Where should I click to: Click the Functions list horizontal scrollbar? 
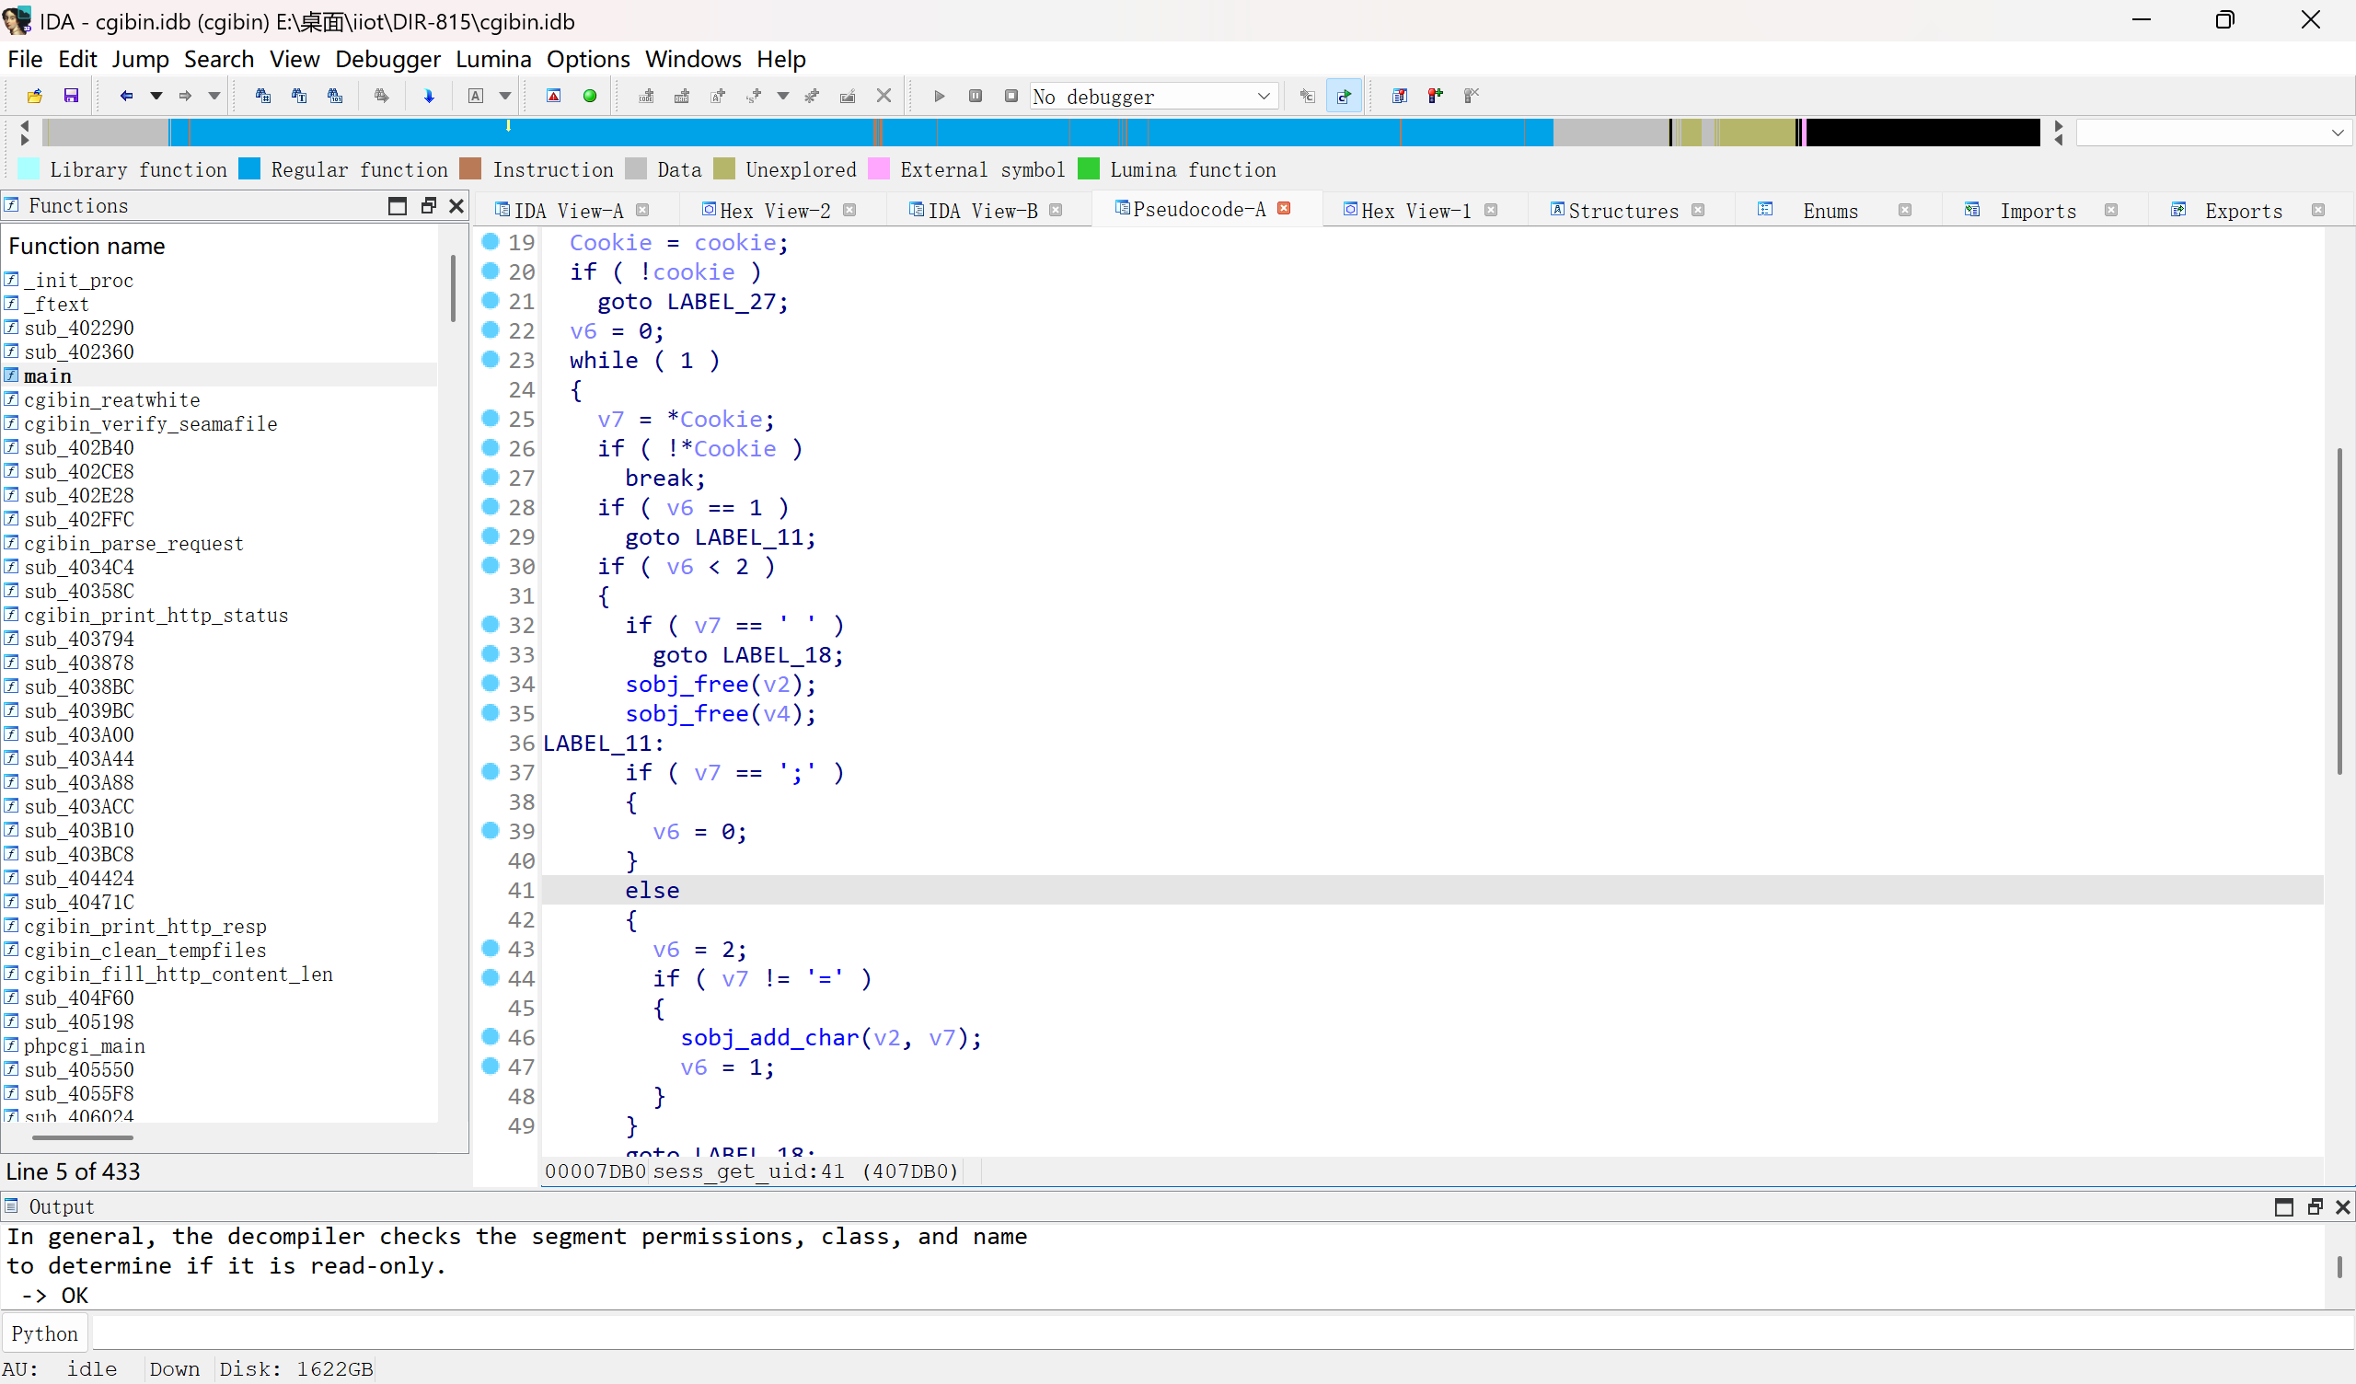(x=82, y=1137)
